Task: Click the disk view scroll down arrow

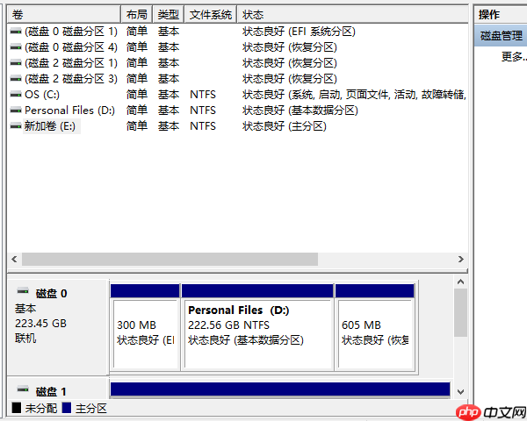Action: point(460,392)
